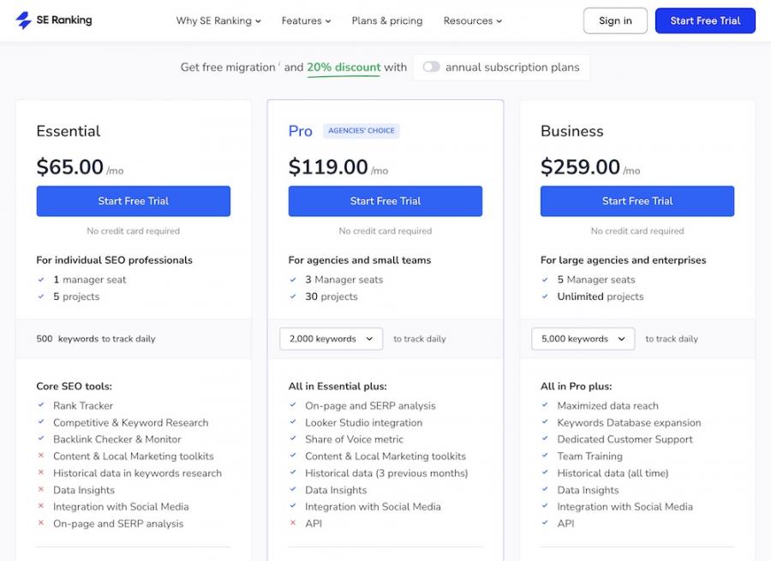Click the red X beside API under Pro

point(291,523)
